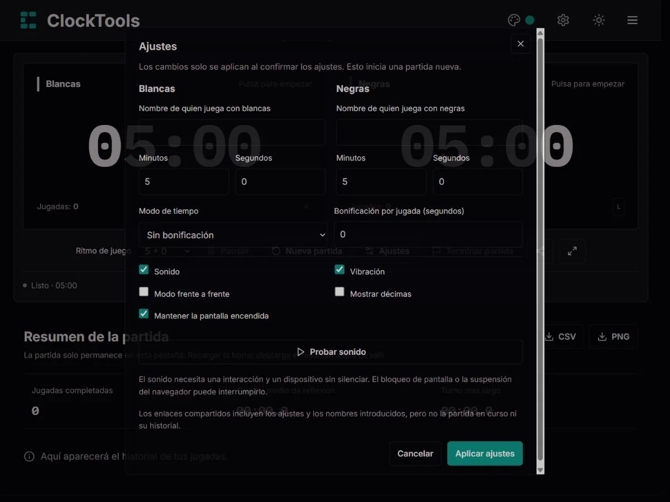This screenshot has height=502, width=670.
Task: Click the Ajustes dialog heading
Action: pos(158,46)
